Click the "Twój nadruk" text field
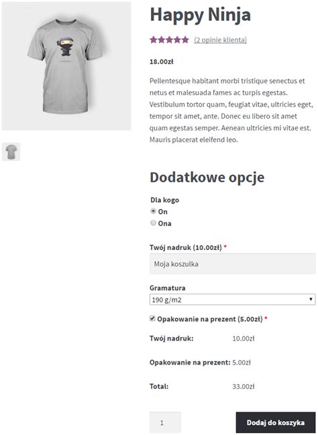This screenshot has height=435, width=318. coord(232,264)
